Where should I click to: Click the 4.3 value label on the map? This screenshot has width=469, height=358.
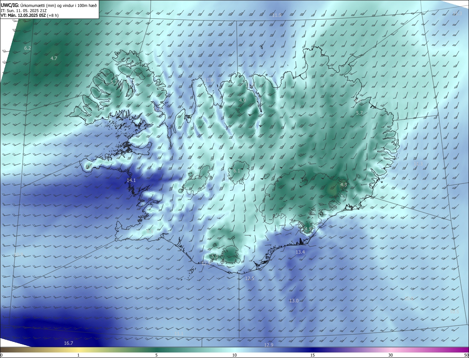tap(343, 185)
